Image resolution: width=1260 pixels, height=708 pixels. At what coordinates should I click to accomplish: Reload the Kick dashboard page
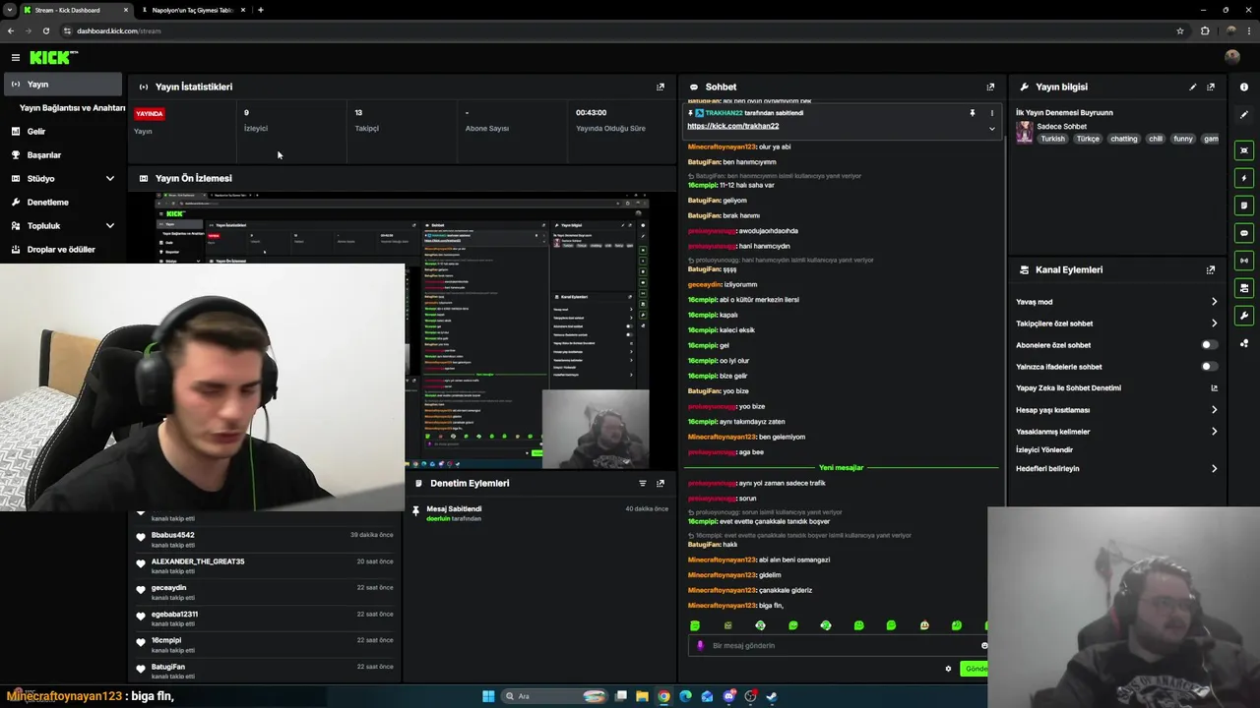click(46, 30)
